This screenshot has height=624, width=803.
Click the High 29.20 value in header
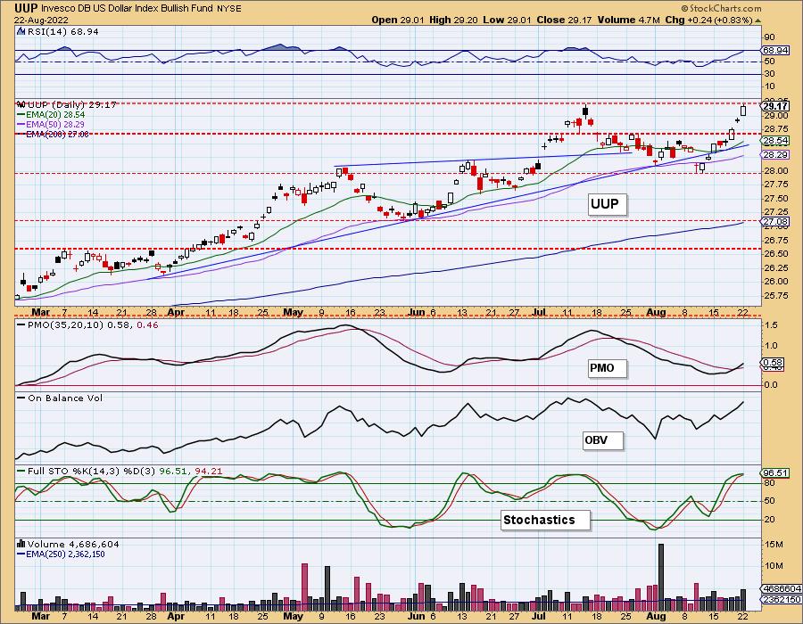(x=454, y=20)
